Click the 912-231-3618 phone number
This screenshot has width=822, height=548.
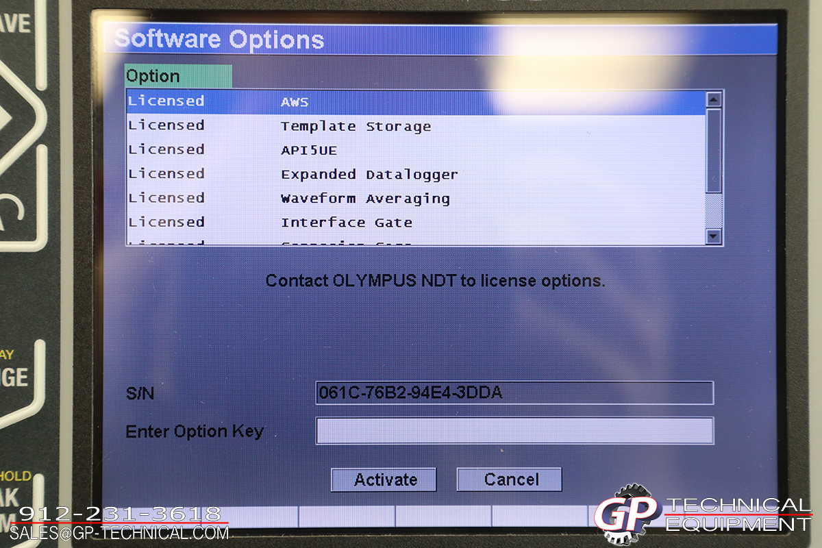pyautogui.click(x=120, y=513)
